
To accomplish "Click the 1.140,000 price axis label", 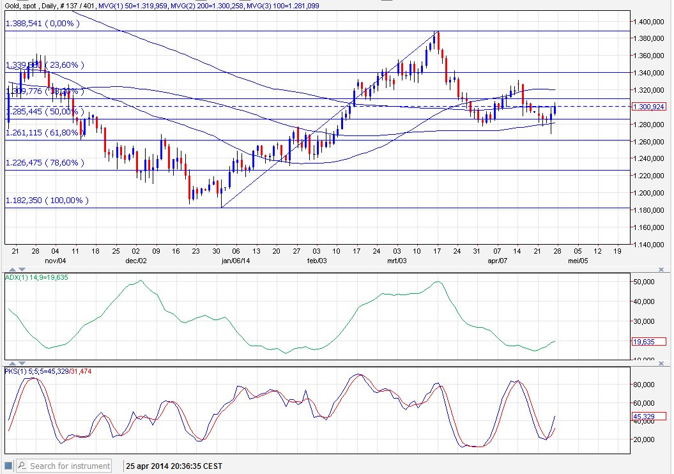I will [648, 245].
